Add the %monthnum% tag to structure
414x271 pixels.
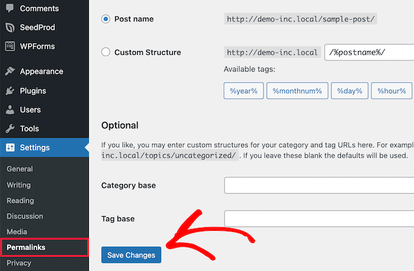point(296,91)
